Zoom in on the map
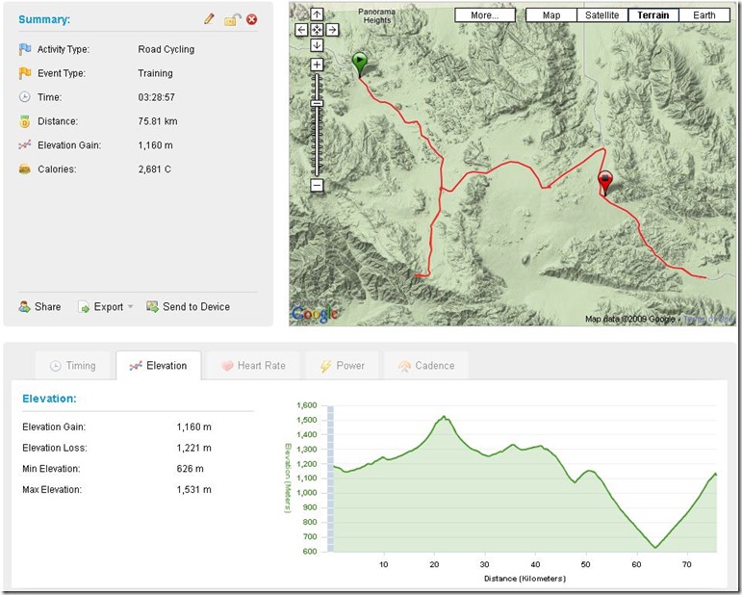This screenshot has height=595, width=742. pyautogui.click(x=317, y=65)
